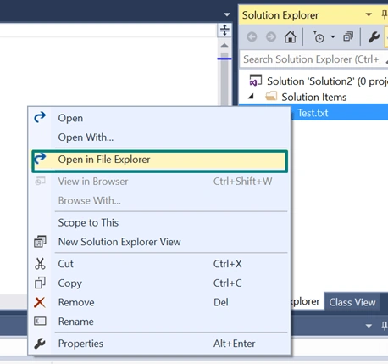Open the Pending Changes Filter clock icon

(319, 36)
